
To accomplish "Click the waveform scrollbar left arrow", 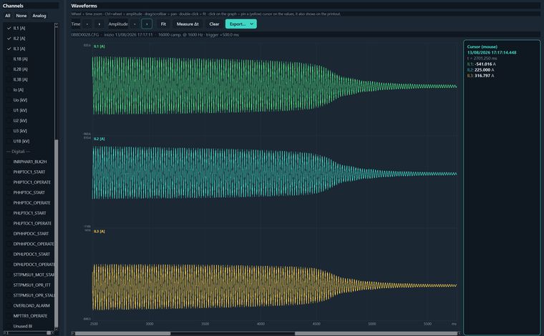I will pyautogui.click(x=73, y=334).
